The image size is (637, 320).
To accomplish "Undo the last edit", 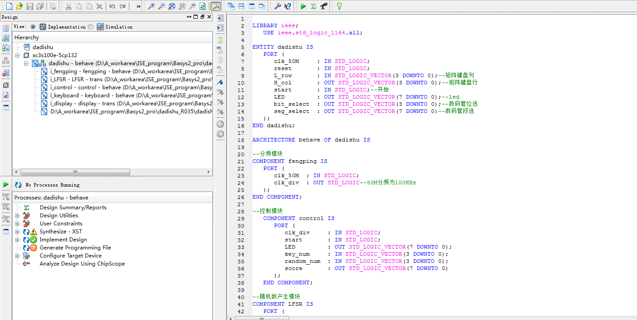I will [112, 6].
